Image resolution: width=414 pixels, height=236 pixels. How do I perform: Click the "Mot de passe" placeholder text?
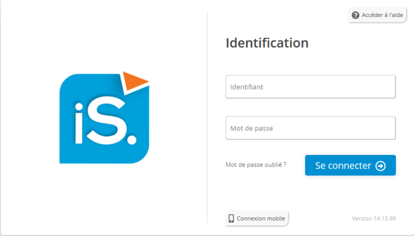[x=252, y=128]
